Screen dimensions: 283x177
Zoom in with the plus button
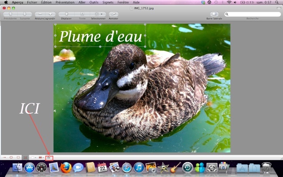[50, 14]
